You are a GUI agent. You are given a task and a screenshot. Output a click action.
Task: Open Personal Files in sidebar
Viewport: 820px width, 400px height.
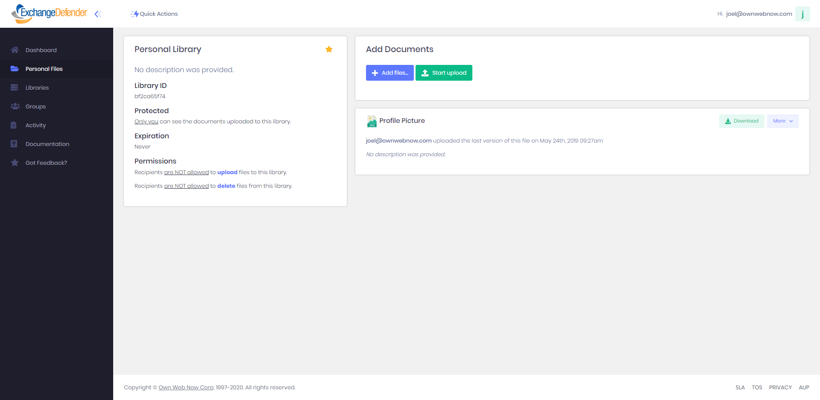(x=44, y=69)
